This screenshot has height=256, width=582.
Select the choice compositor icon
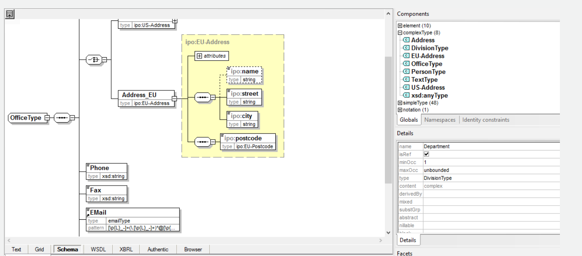94,60
